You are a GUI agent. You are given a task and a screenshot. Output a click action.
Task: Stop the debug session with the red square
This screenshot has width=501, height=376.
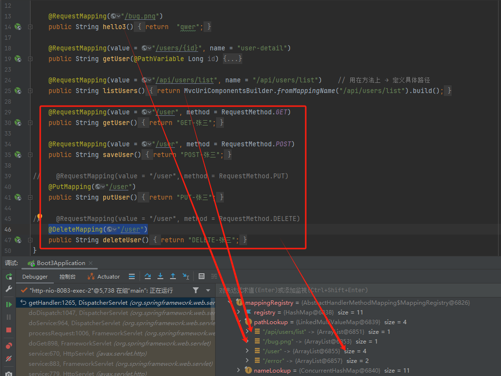(x=9, y=330)
